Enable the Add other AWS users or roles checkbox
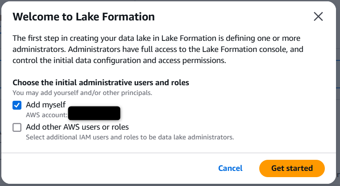The image size is (340, 186). (x=17, y=127)
